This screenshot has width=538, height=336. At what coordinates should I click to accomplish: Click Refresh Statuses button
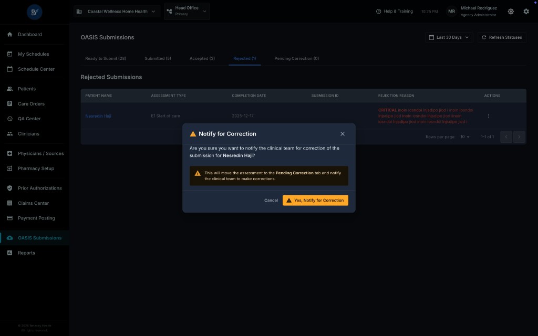pyautogui.click(x=502, y=37)
